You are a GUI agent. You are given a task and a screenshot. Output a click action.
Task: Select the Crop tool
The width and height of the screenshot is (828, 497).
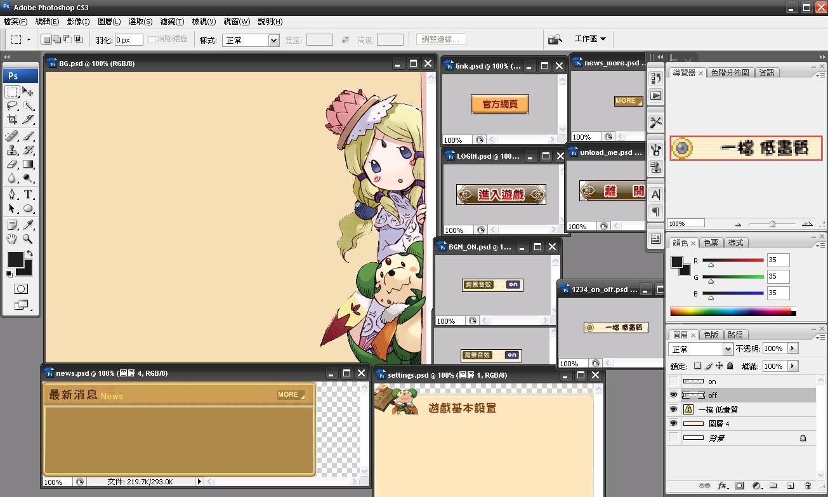point(12,119)
